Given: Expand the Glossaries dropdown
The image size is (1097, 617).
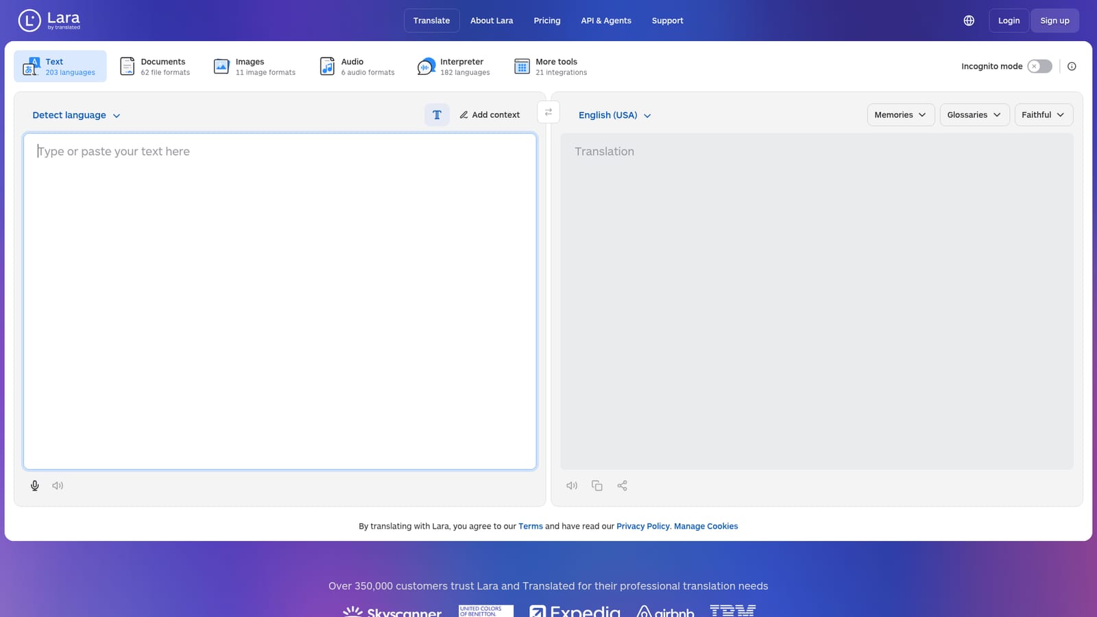Looking at the screenshot, I should (974, 114).
